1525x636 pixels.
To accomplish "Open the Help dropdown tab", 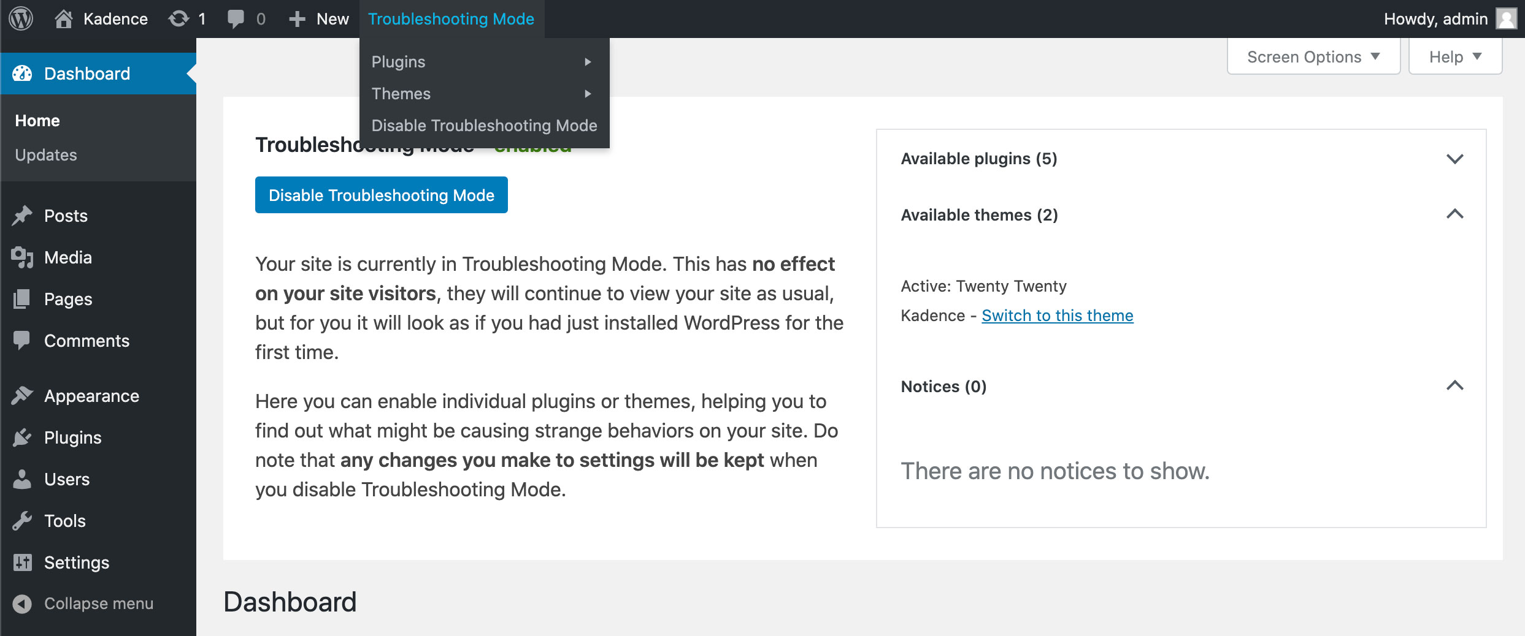I will (1455, 56).
